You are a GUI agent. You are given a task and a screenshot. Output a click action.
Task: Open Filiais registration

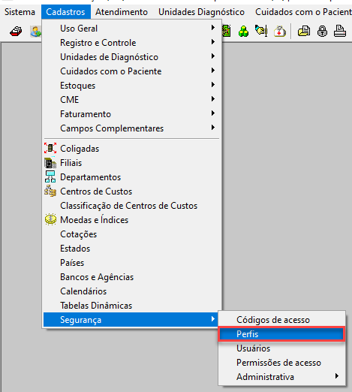pyautogui.click(x=131, y=163)
